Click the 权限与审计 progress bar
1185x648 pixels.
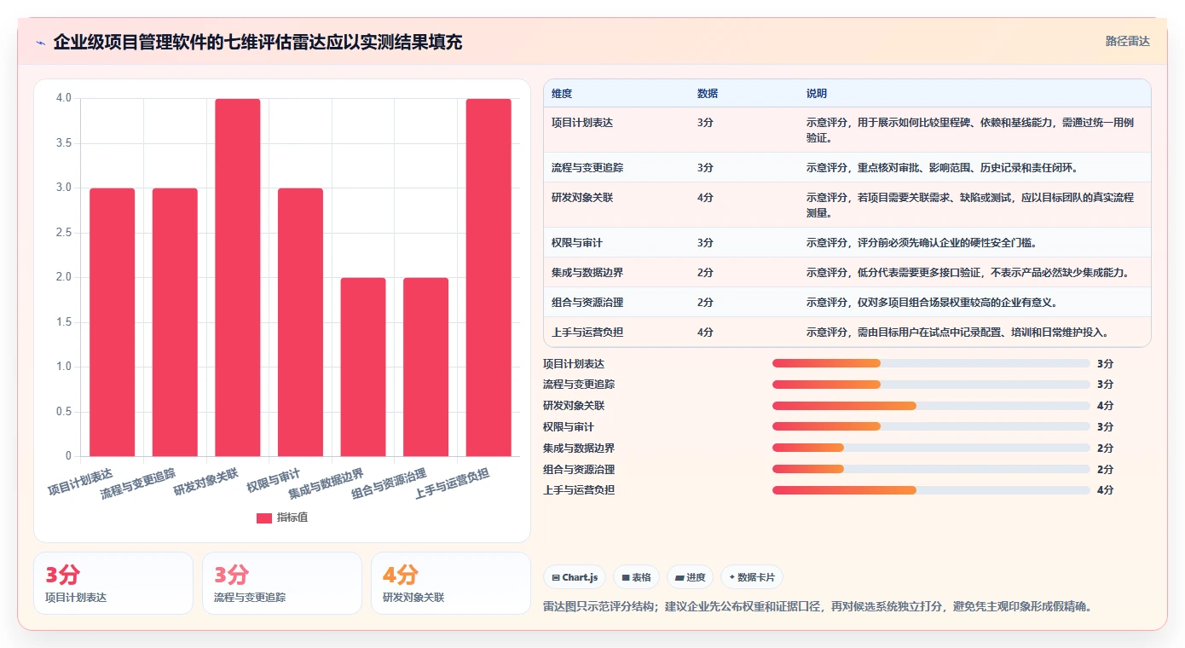931,426
